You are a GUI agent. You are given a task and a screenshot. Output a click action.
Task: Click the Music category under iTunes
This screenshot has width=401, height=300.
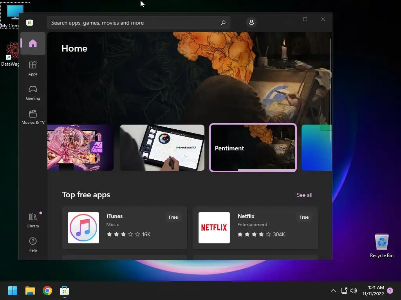tap(112, 225)
